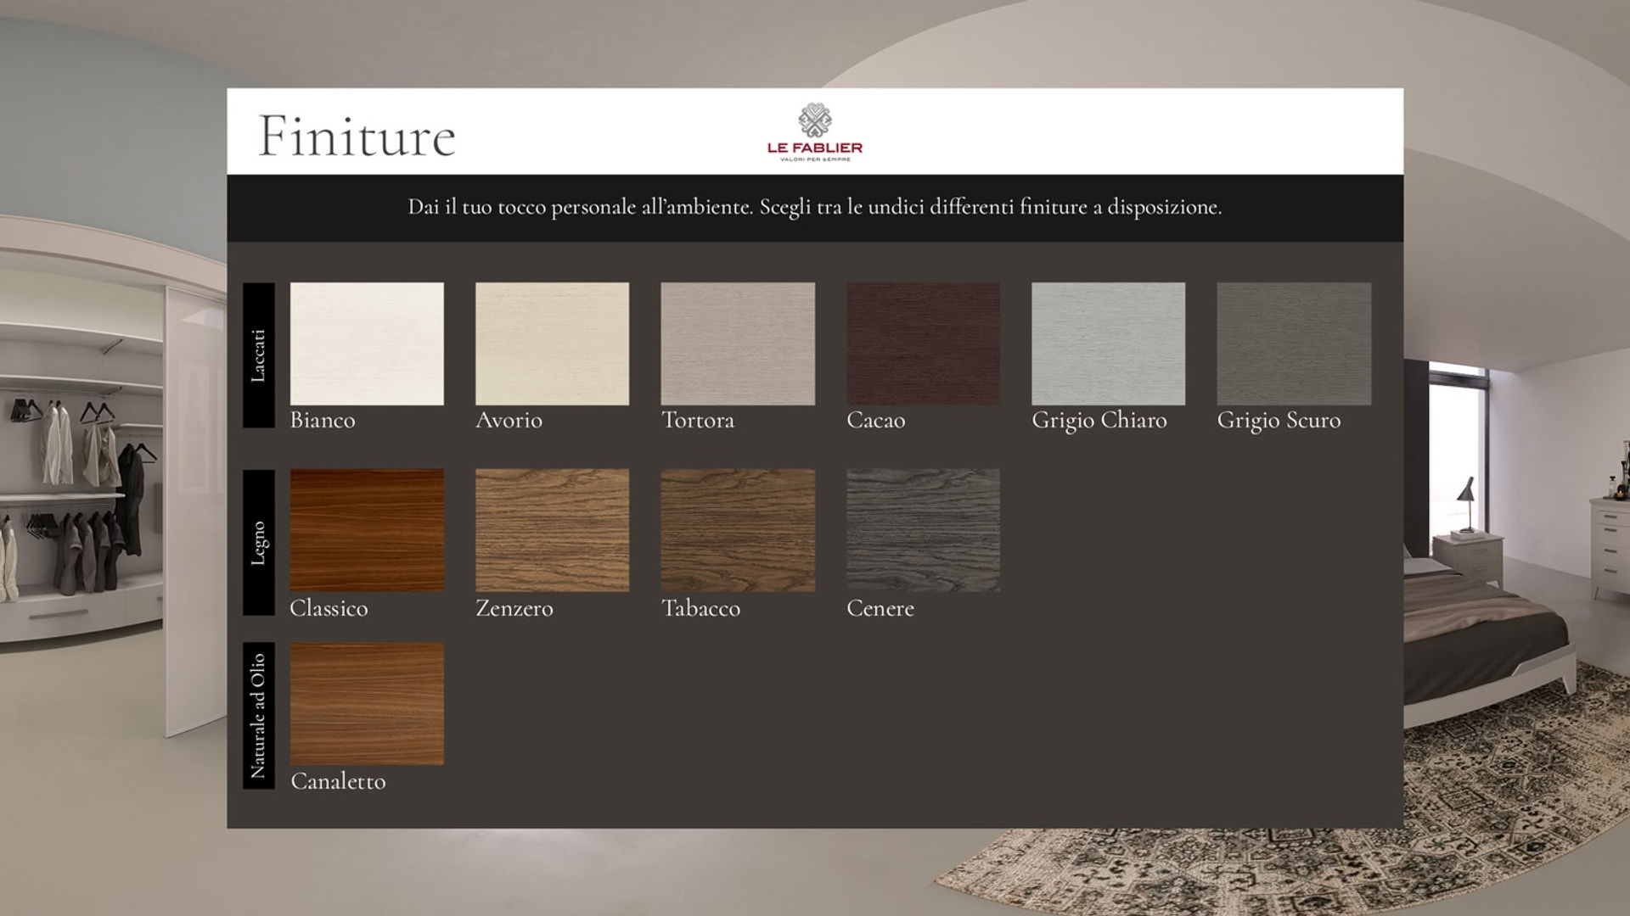Viewport: 1630px width, 916px height.
Task: Pick the Canaletto oil finish swatch
Action: 367,704
